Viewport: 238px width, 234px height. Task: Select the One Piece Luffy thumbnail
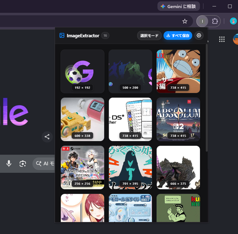tap(178, 71)
